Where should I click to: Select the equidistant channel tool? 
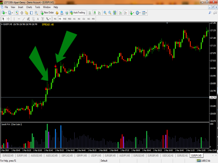28,19
